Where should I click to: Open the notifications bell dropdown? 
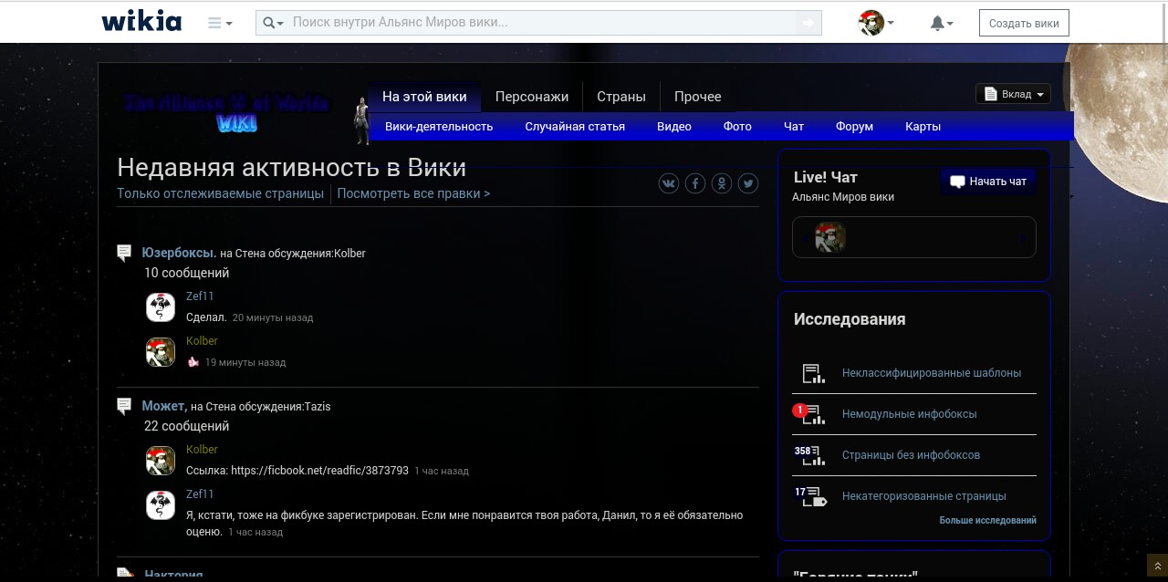point(941,23)
